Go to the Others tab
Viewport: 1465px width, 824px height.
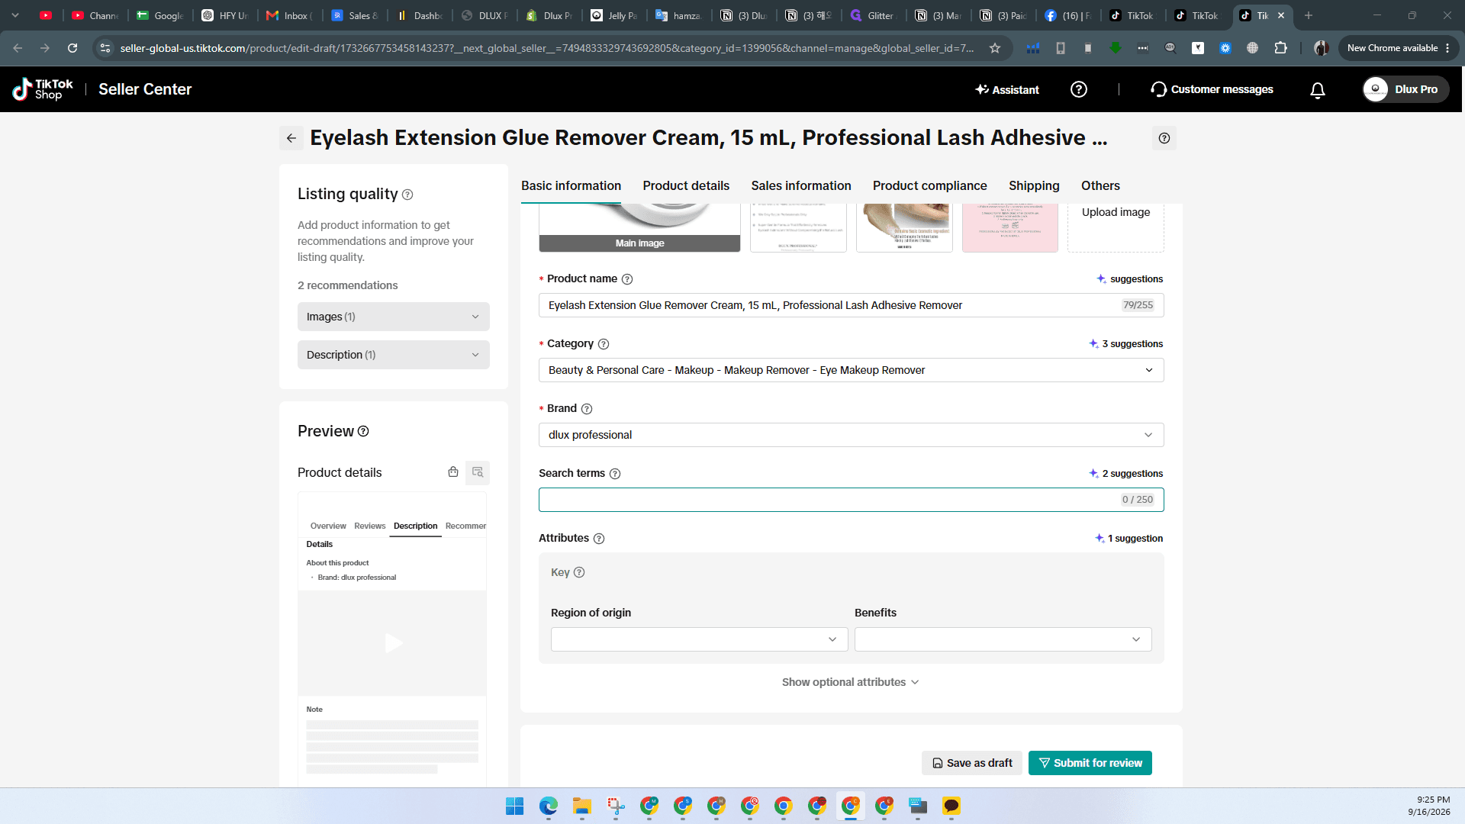tap(1100, 185)
